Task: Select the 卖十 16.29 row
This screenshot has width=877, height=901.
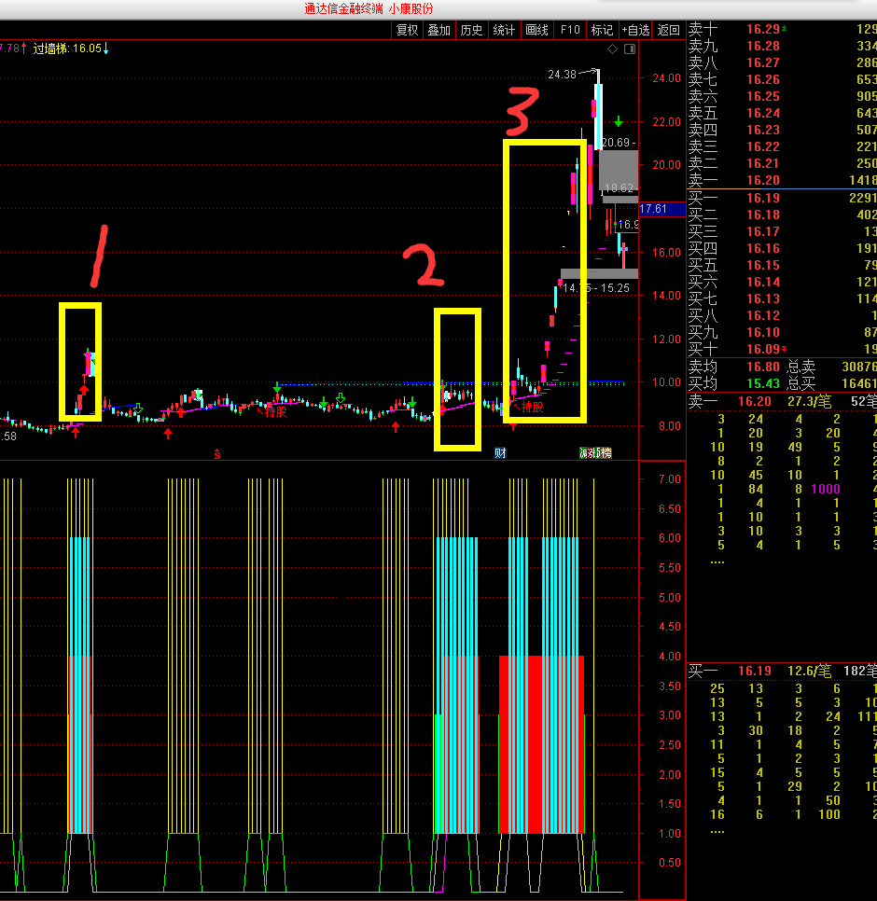Action: click(x=782, y=29)
